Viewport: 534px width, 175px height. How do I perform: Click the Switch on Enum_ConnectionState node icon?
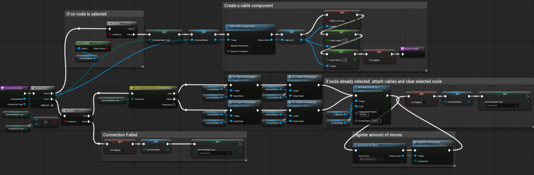pos(132,88)
